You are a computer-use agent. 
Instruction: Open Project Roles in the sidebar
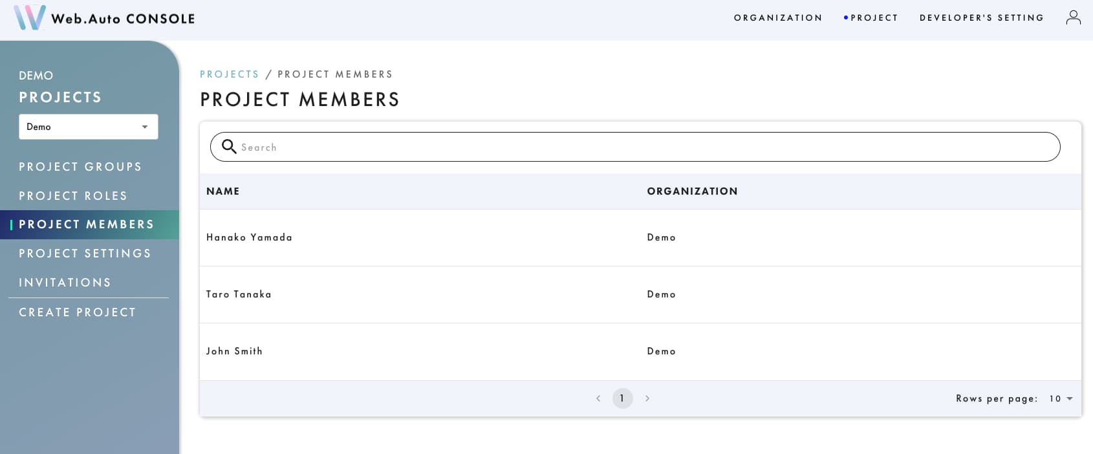pos(73,196)
